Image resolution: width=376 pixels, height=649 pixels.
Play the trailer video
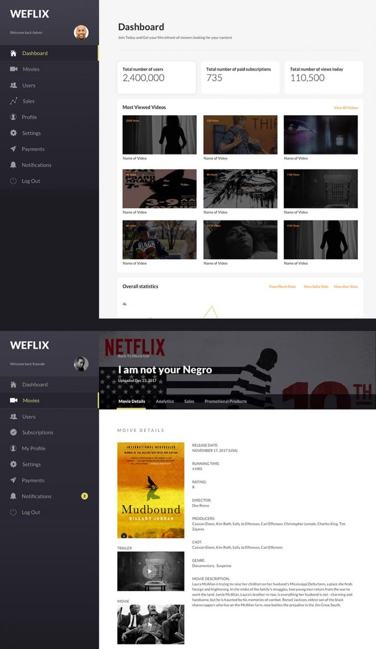[150, 571]
